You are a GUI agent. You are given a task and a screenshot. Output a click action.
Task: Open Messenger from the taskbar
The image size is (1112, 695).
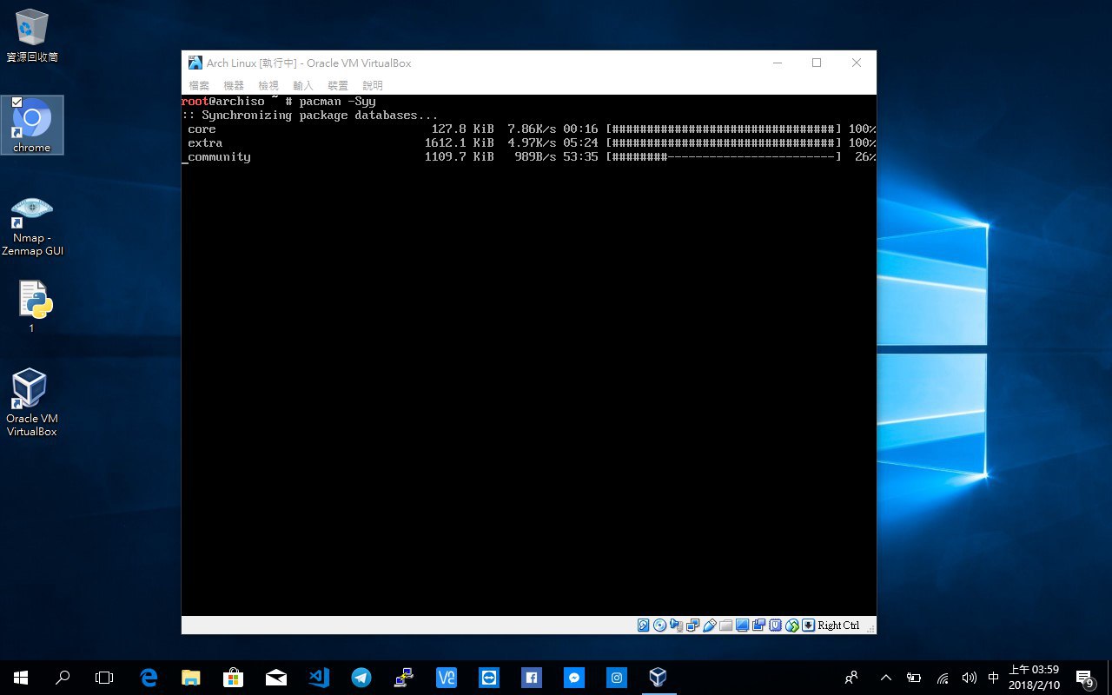click(x=574, y=678)
